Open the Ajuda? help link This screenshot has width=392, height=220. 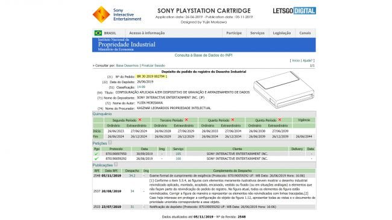307,60
